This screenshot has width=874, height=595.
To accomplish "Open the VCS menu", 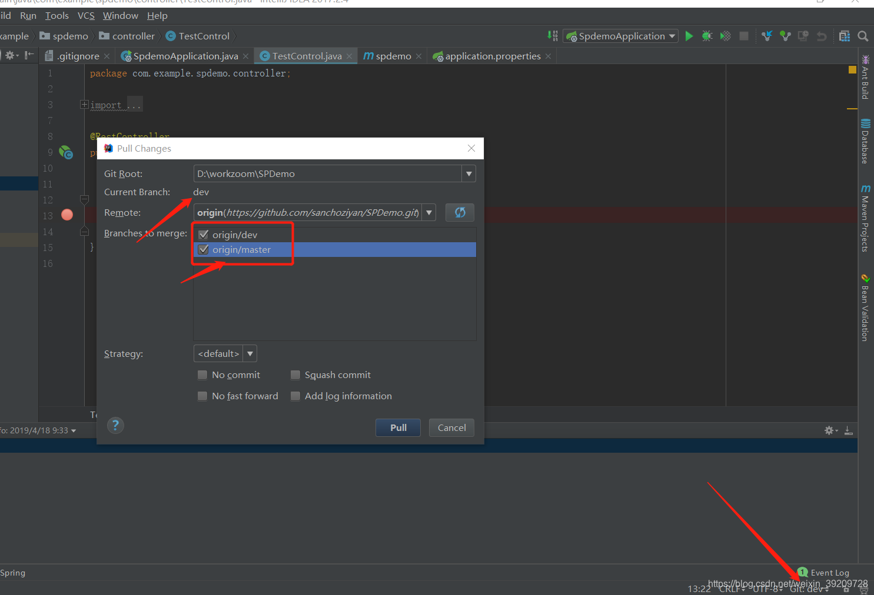I will [86, 15].
